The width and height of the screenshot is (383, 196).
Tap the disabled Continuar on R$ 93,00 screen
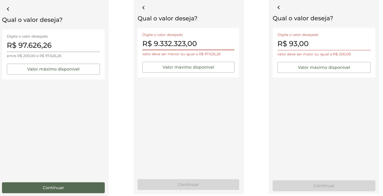324,186
